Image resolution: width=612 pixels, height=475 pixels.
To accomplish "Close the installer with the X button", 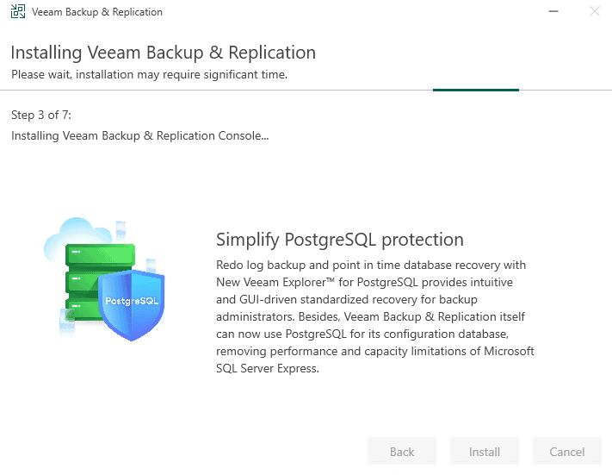I will (x=594, y=12).
